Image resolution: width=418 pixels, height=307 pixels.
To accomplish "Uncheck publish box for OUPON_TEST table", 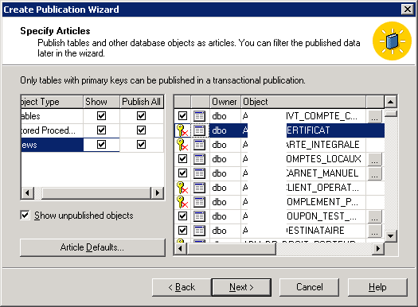I will (182, 216).
